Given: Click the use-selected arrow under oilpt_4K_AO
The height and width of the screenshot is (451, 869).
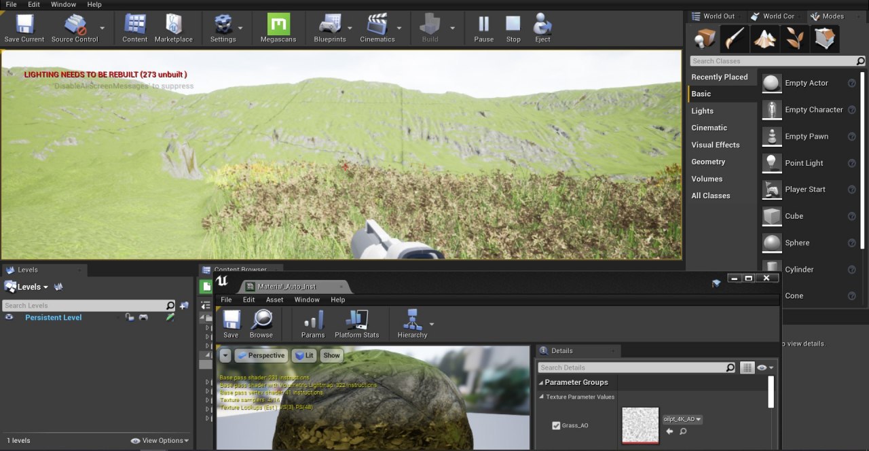Looking at the screenshot, I should click(669, 431).
